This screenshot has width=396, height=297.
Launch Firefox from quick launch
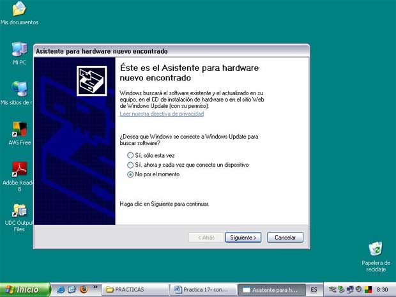83,289
